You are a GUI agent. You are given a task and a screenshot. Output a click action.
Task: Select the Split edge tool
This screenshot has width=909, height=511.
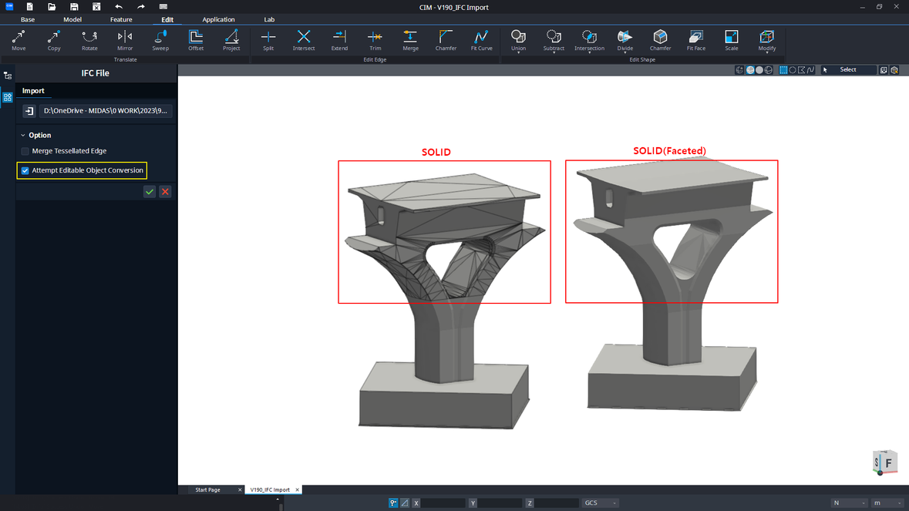click(268, 41)
